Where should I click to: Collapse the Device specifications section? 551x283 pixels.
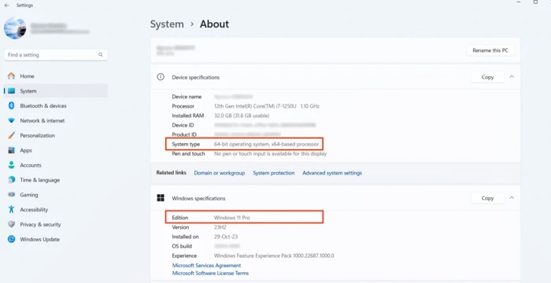[512, 77]
